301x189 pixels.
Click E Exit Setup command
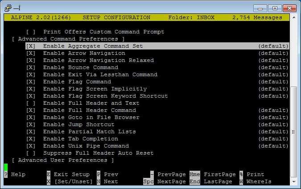coord(68,174)
